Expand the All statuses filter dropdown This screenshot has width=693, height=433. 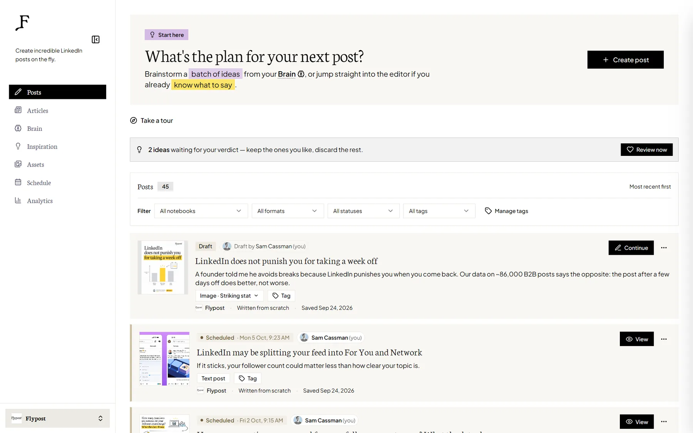(363, 211)
